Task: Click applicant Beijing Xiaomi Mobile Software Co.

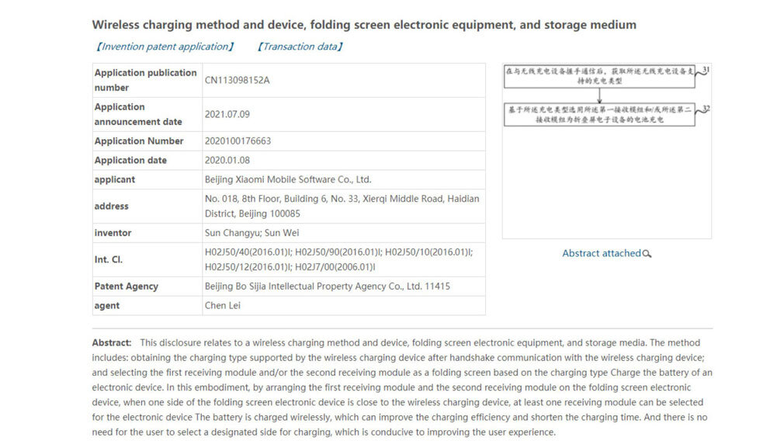Action: (288, 179)
